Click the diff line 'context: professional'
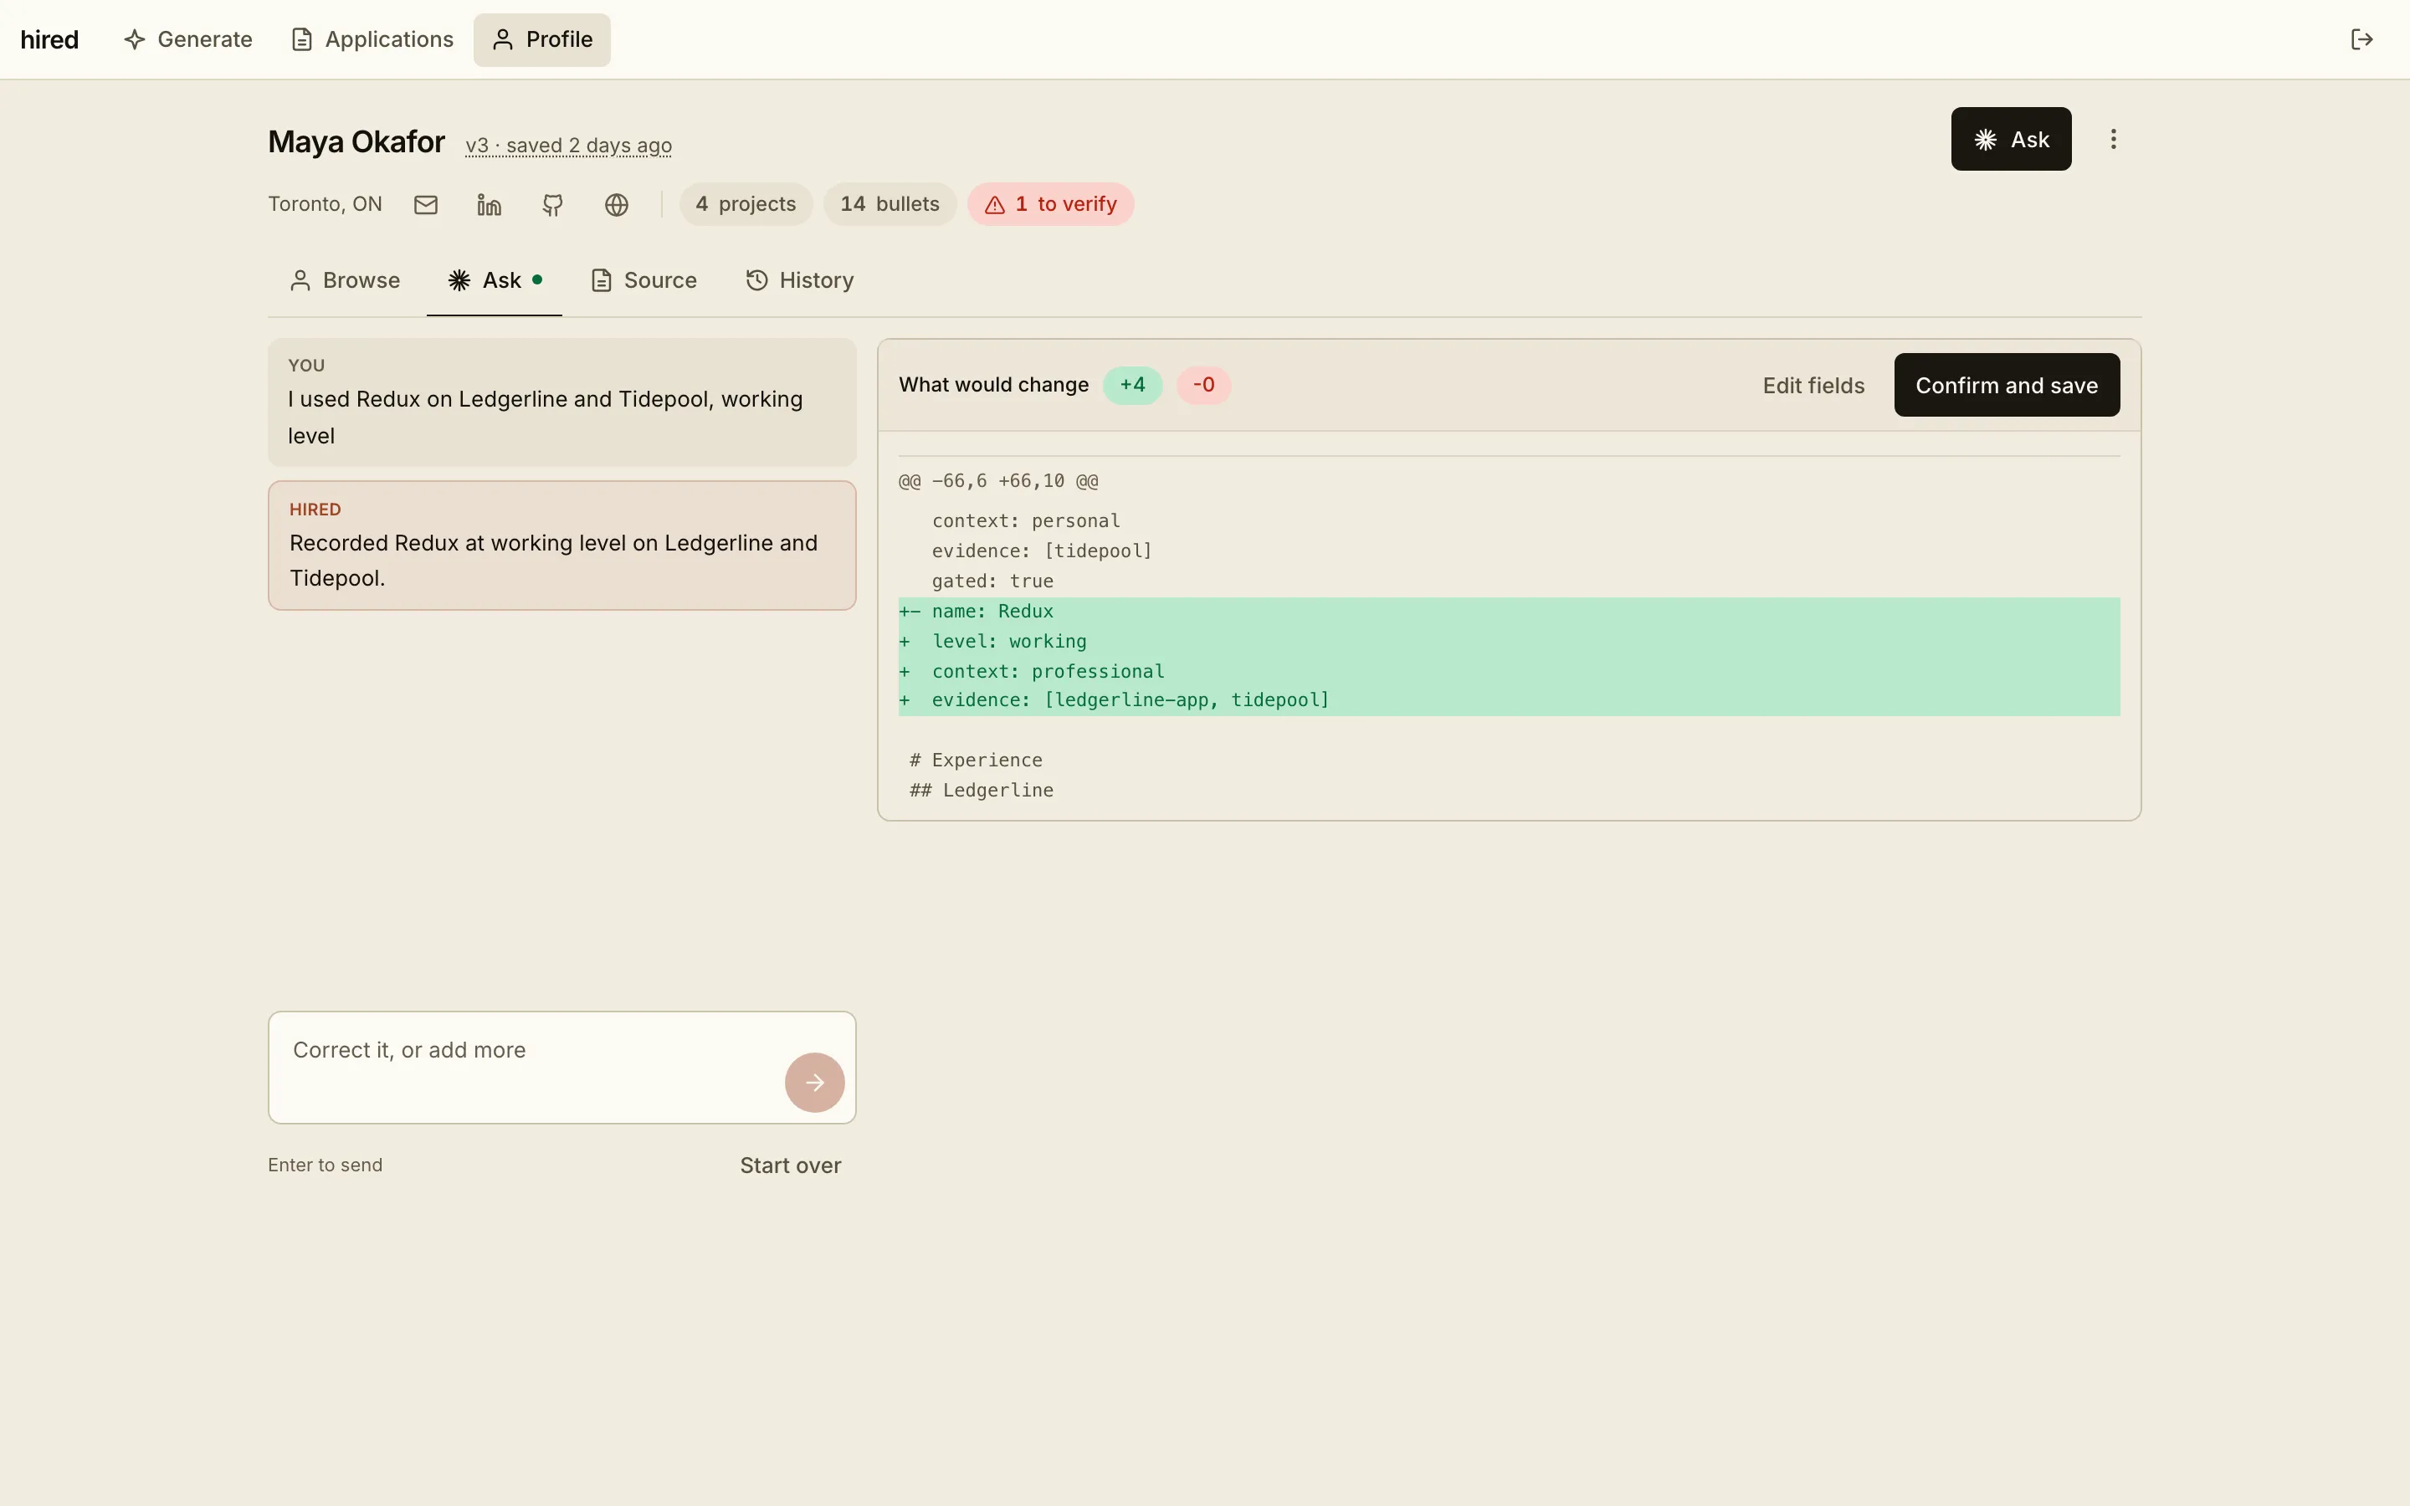 (x=1509, y=671)
